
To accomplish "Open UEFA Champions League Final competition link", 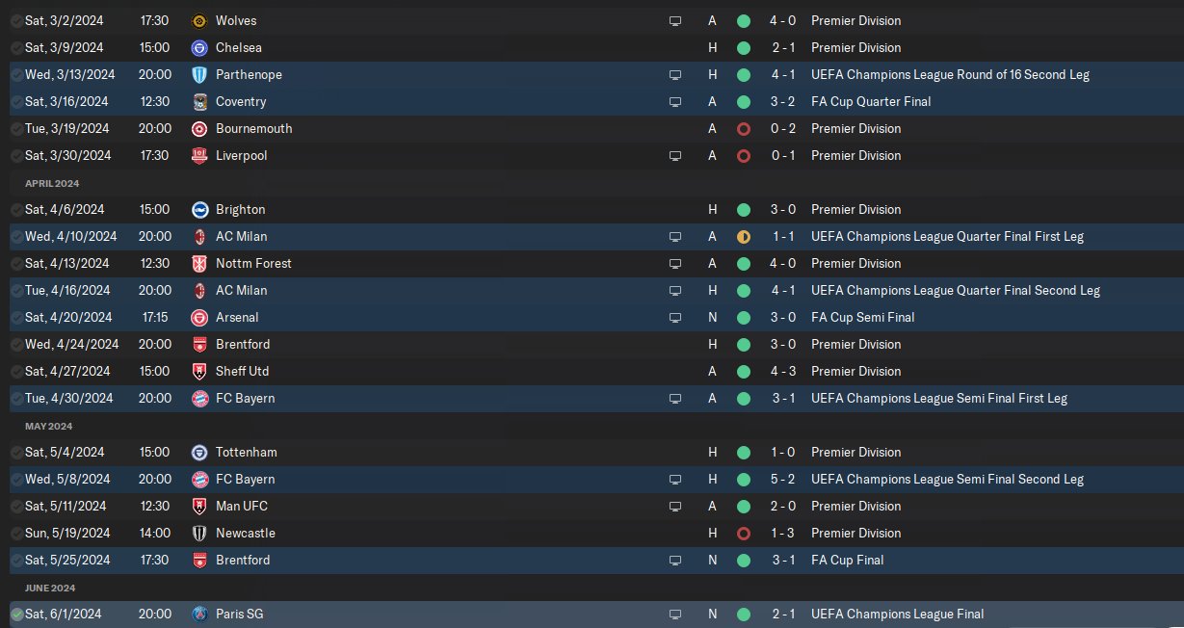I will click(897, 614).
